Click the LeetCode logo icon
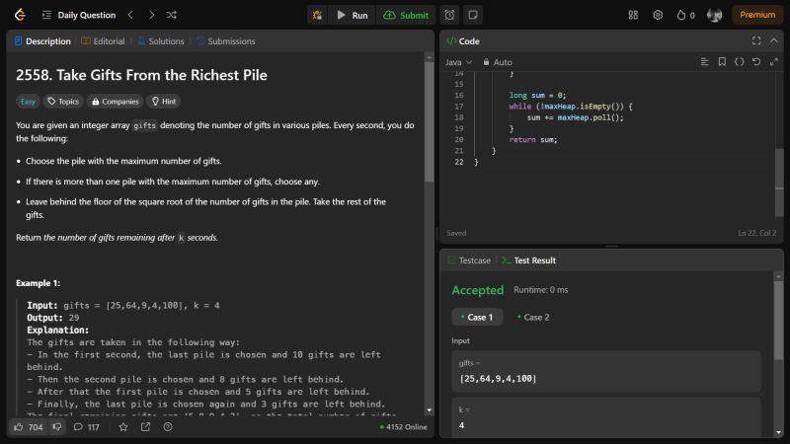Viewport: 790px width, 444px height. point(20,15)
